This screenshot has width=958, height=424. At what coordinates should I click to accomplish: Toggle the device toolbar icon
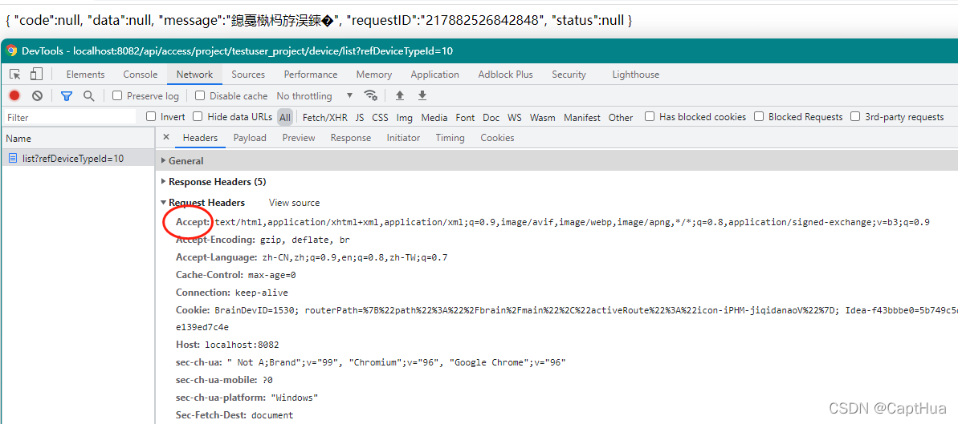pyautogui.click(x=36, y=75)
